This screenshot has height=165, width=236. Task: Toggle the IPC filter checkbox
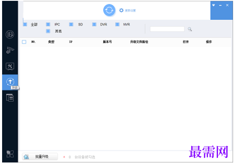(48, 24)
